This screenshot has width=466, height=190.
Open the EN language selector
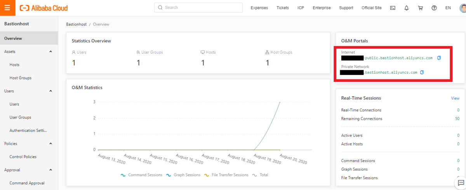(448, 8)
